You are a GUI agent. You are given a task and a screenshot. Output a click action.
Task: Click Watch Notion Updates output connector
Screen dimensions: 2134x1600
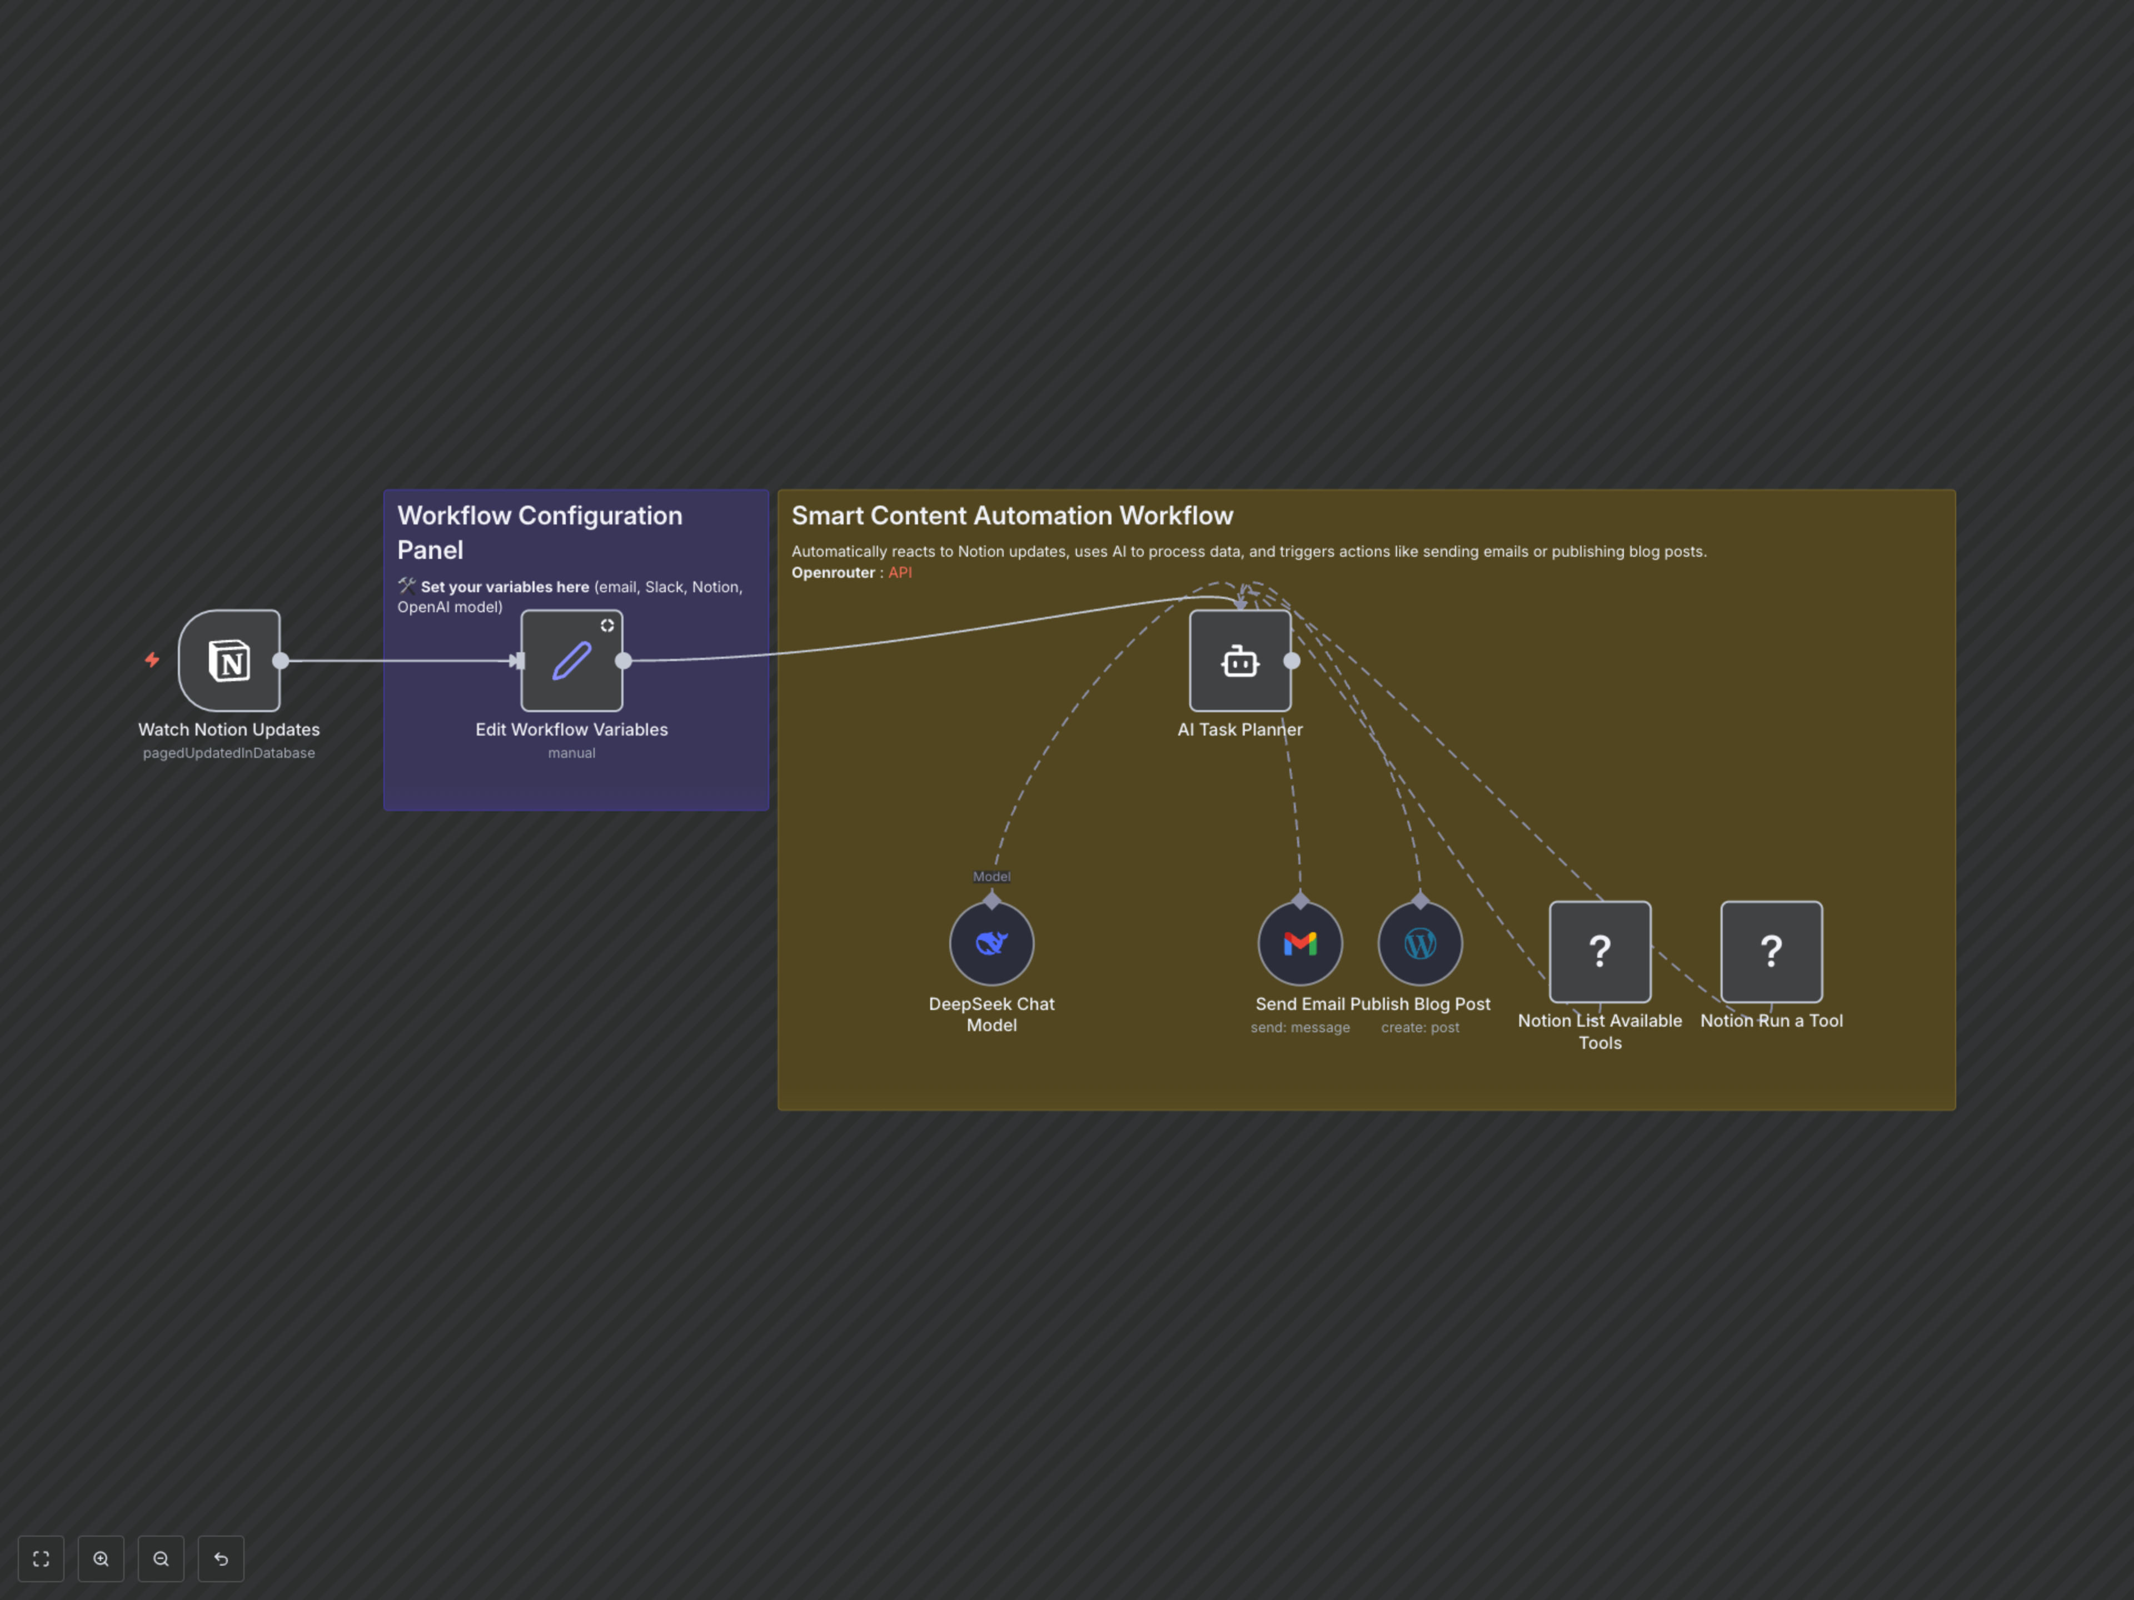pos(281,661)
